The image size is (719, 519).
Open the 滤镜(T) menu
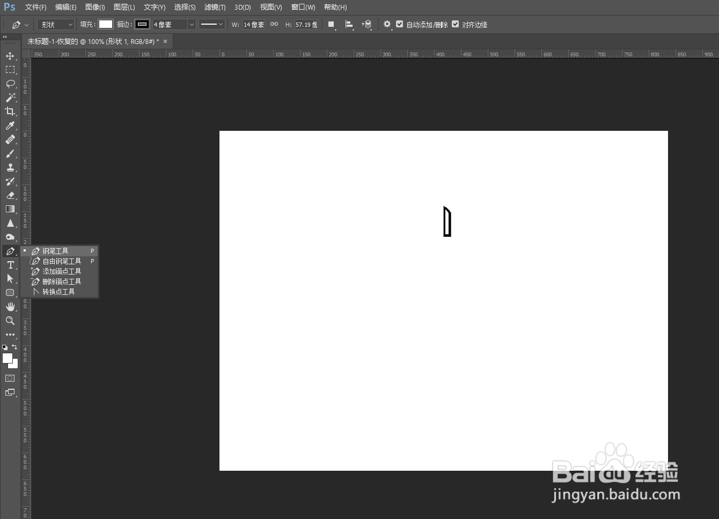tap(215, 8)
